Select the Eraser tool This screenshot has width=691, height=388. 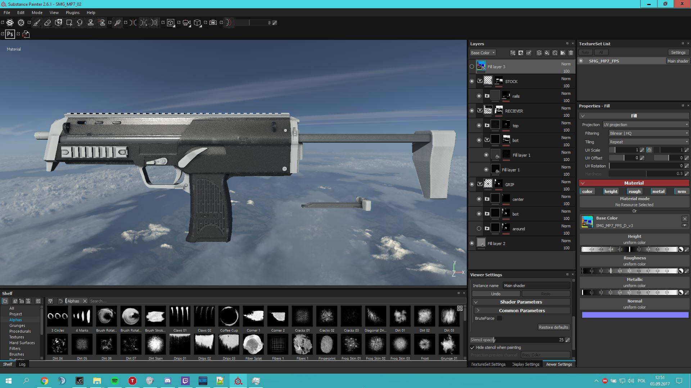coord(48,23)
